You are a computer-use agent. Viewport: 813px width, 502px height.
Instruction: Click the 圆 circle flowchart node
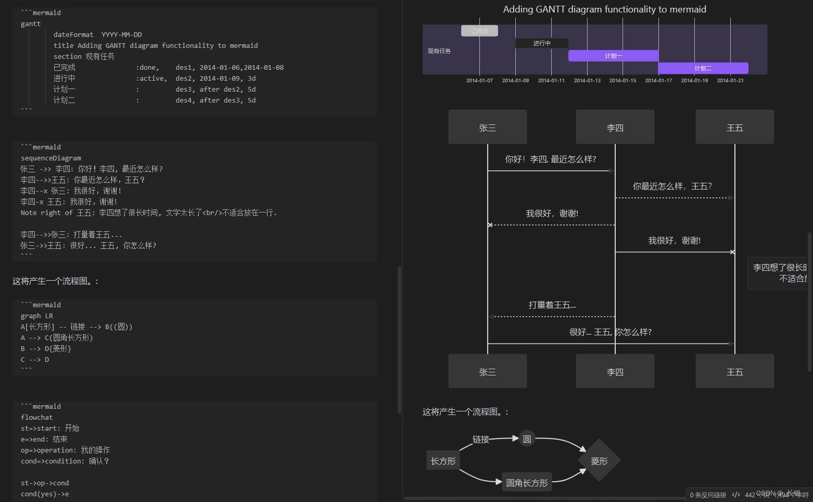(x=527, y=439)
